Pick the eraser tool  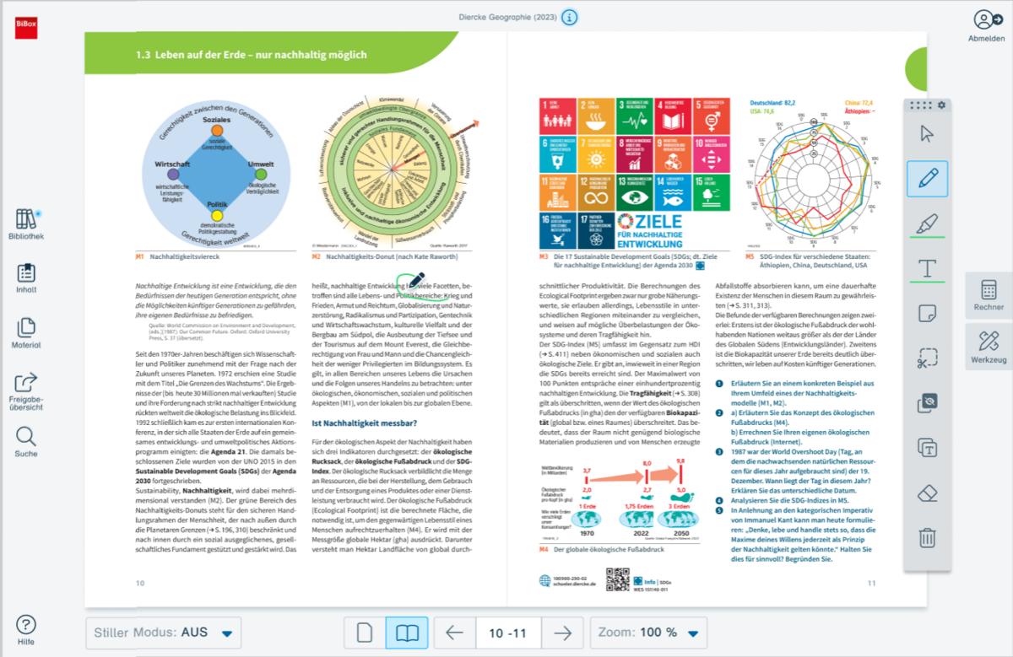coord(927,492)
